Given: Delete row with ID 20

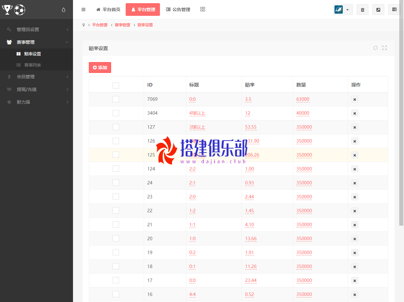Looking at the screenshot, I should point(355,239).
